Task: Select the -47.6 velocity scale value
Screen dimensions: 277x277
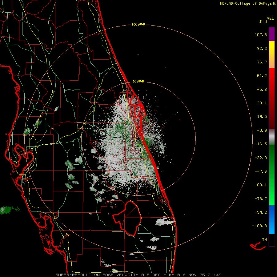Action: point(261,171)
